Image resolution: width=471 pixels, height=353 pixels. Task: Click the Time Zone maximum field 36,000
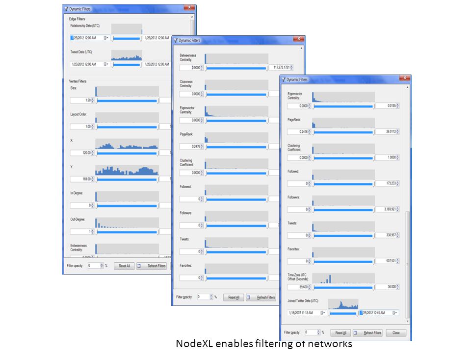click(x=386, y=287)
